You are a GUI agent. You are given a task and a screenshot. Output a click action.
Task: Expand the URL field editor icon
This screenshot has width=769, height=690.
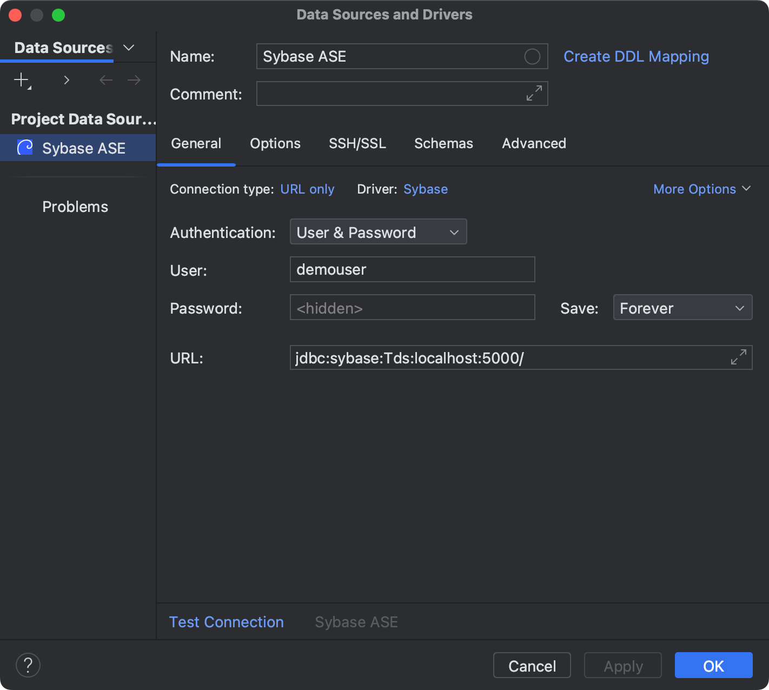pyautogui.click(x=739, y=357)
